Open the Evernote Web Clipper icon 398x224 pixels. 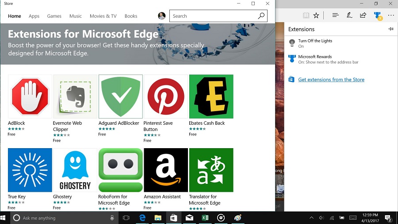[x=75, y=97]
